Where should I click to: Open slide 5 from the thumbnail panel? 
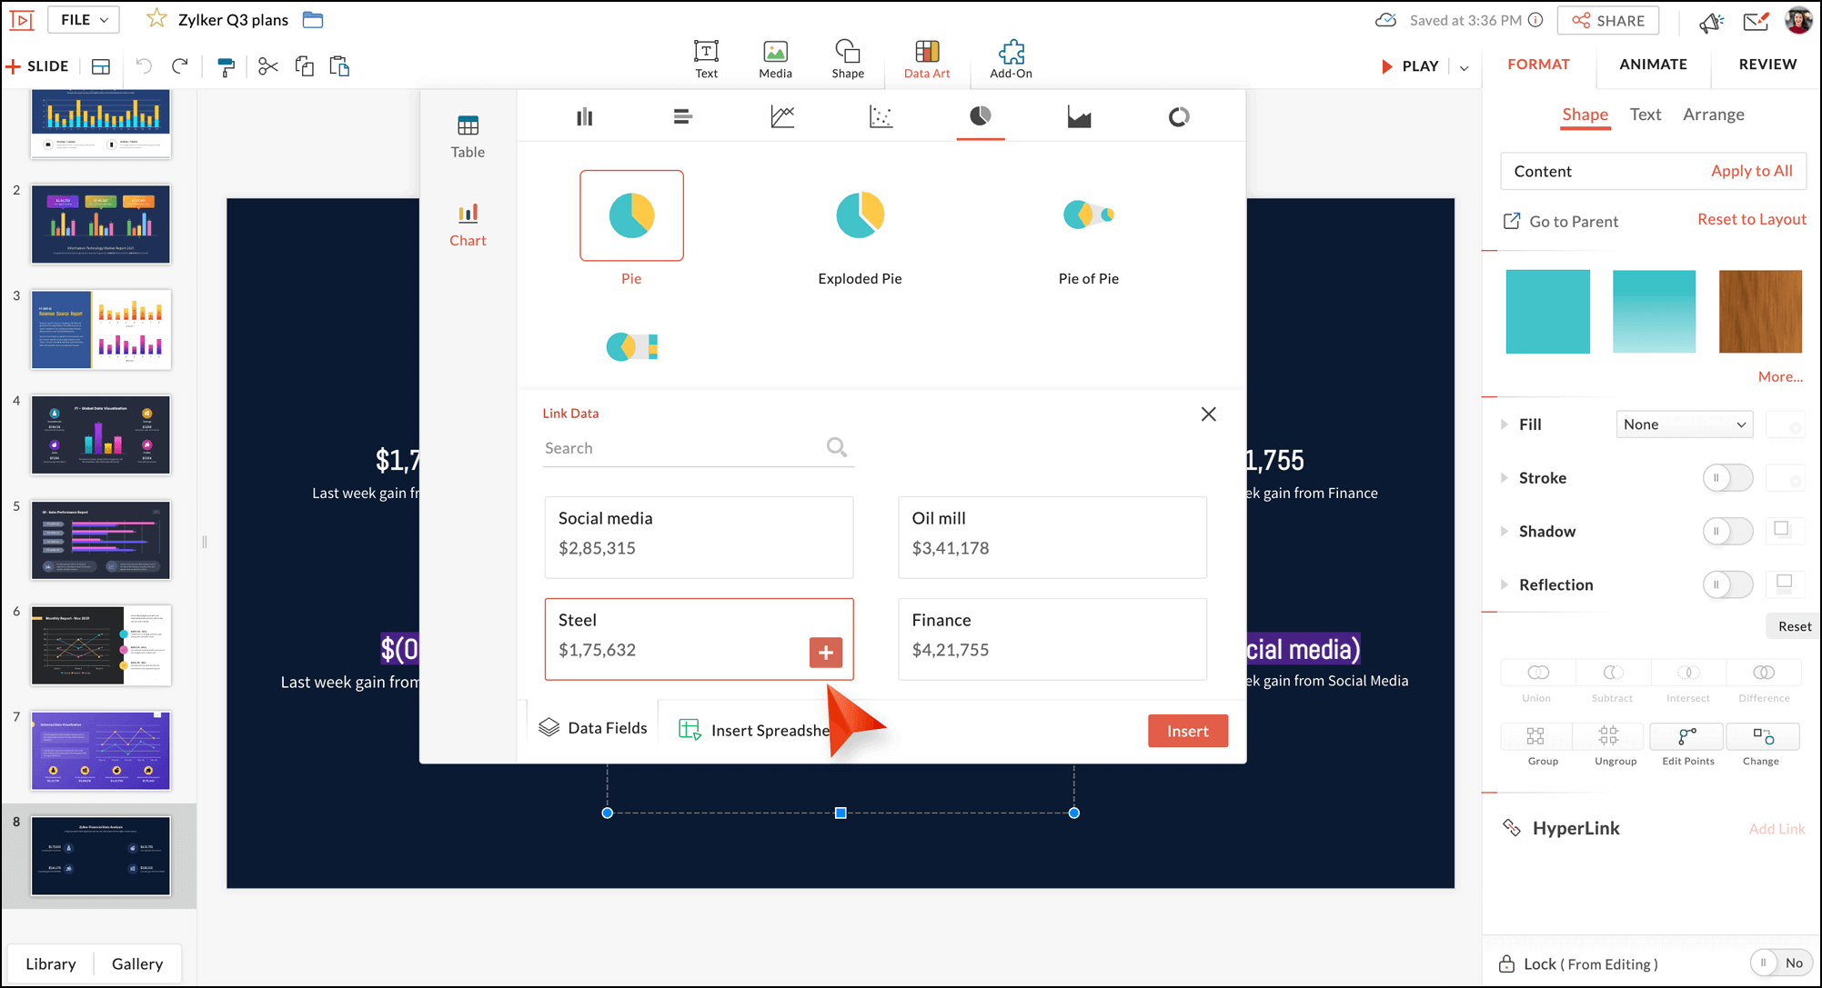(100, 540)
